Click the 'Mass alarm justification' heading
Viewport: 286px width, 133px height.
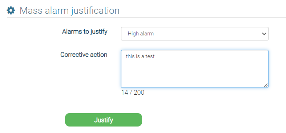(x=69, y=10)
